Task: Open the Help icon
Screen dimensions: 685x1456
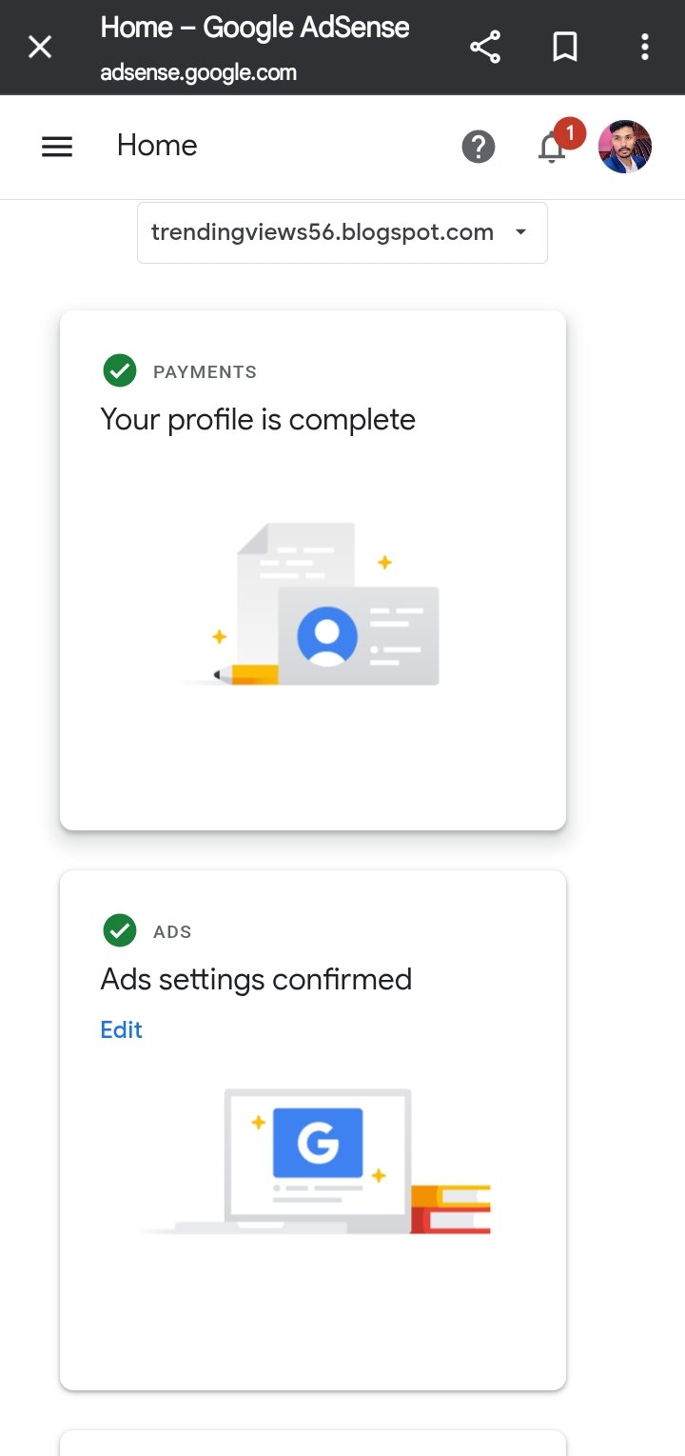Action: (479, 146)
